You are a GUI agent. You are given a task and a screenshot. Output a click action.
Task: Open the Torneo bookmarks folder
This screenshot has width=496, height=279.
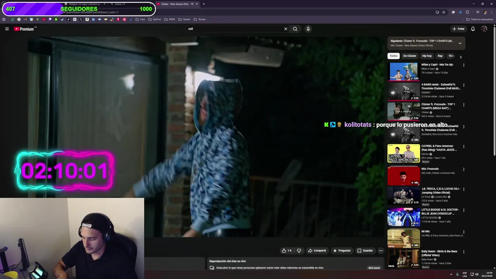(x=200, y=19)
